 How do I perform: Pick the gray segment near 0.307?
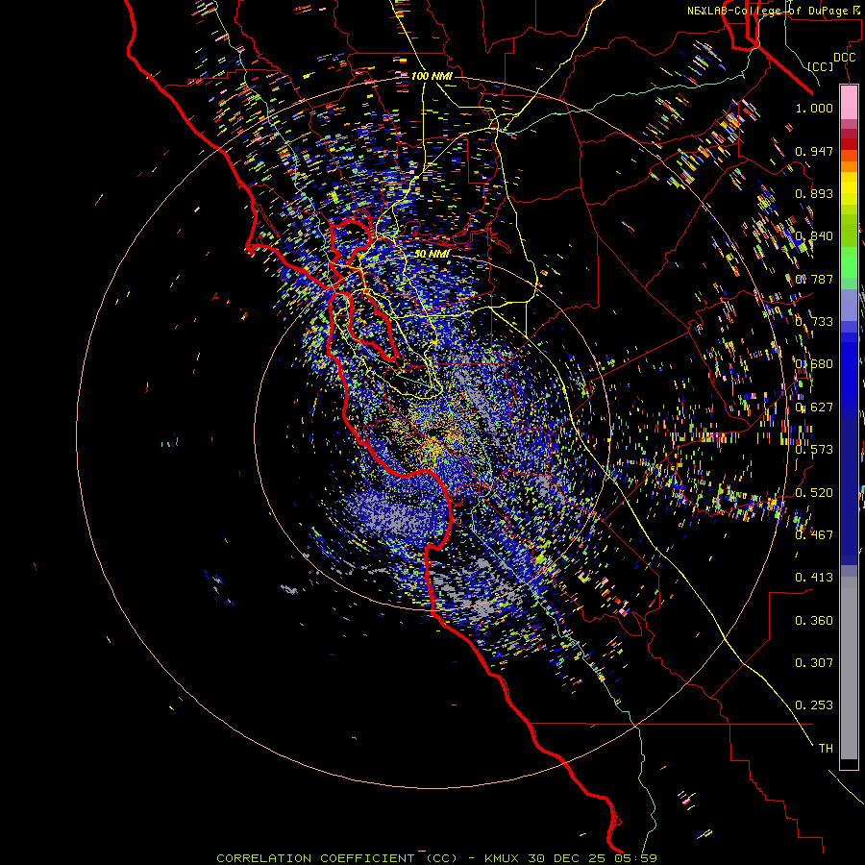click(x=849, y=668)
